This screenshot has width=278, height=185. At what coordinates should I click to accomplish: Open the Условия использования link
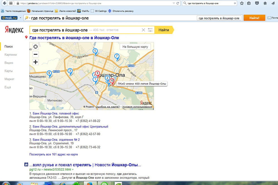137,107
